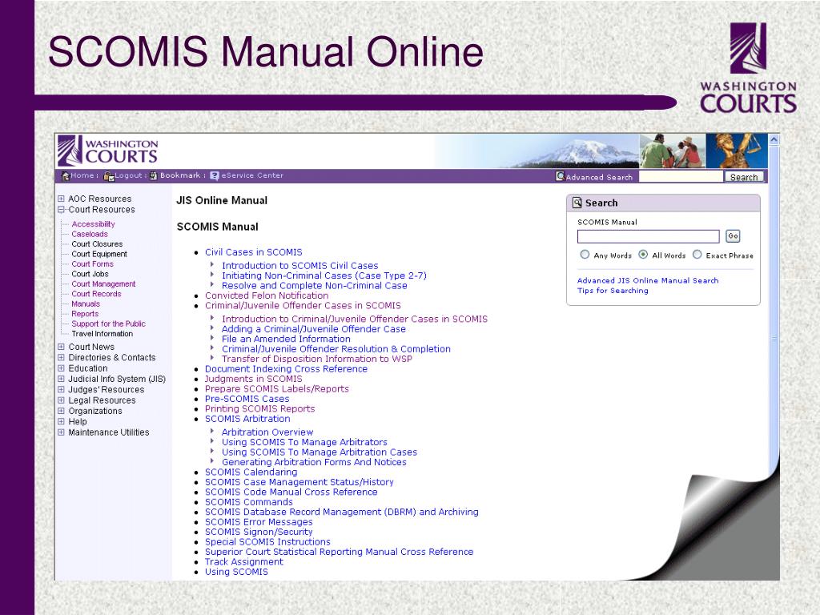This screenshot has width=820, height=615.
Task: Open Transfer of Disposition Information to WSP
Action: click(317, 359)
